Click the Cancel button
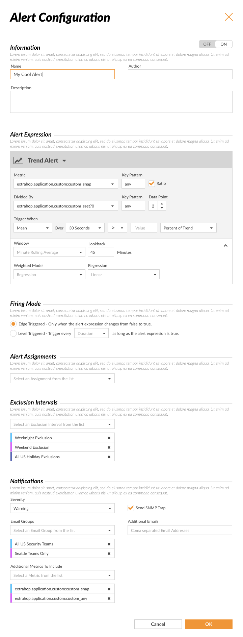 pyautogui.click(x=158, y=624)
